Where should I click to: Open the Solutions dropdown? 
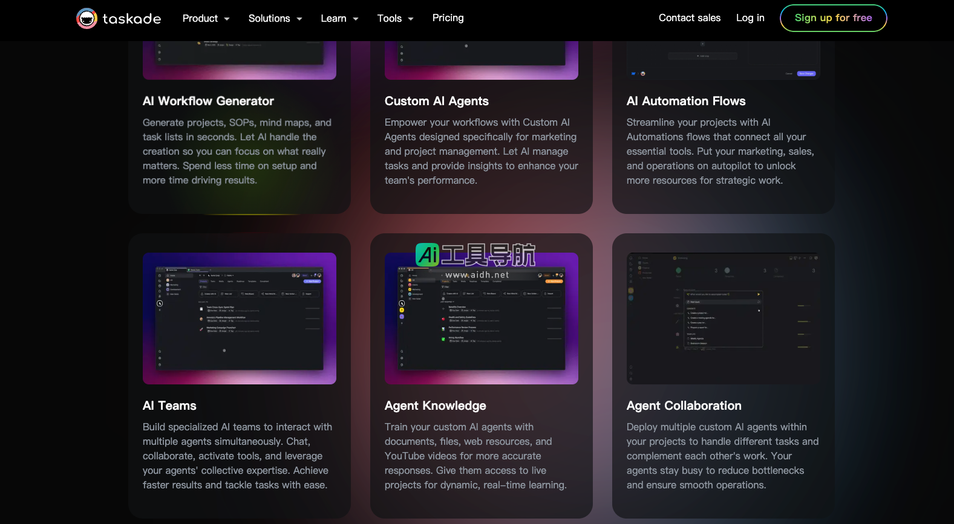(275, 19)
